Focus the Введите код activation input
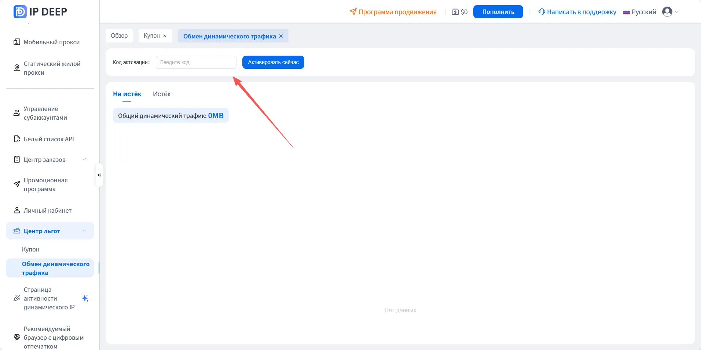This screenshot has height=350, width=701. click(196, 62)
